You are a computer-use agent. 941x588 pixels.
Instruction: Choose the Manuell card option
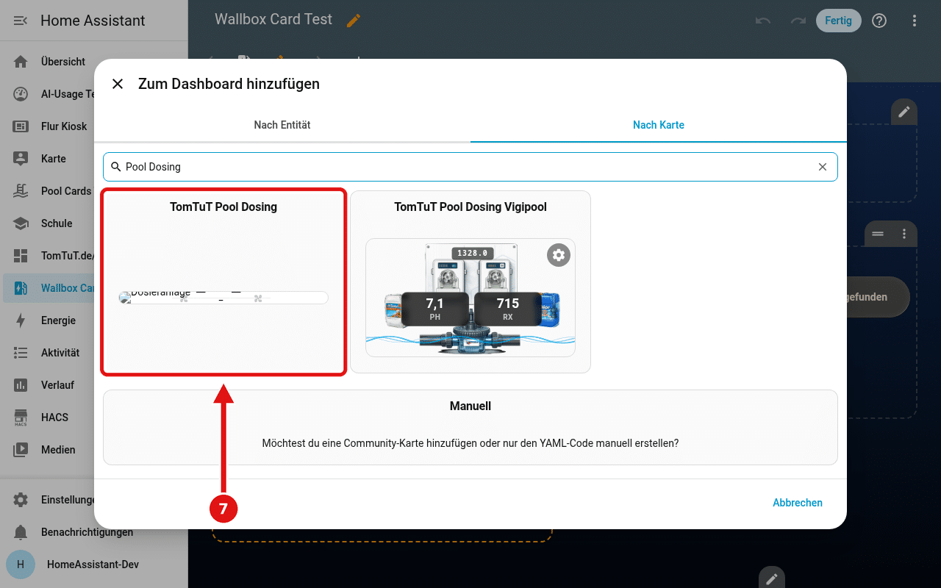point(470,427)
